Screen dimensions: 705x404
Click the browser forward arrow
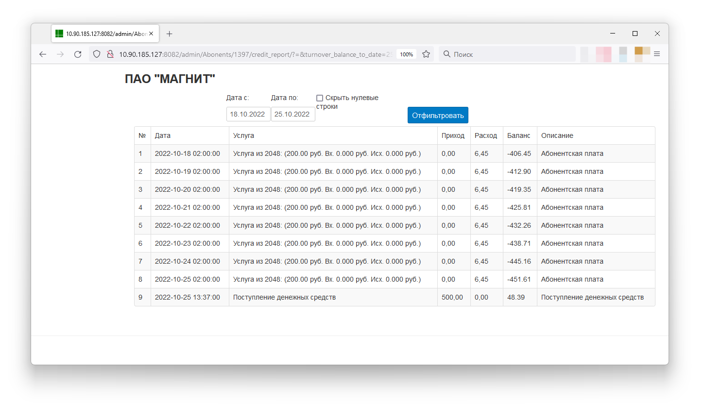click(x=60, y=54)
